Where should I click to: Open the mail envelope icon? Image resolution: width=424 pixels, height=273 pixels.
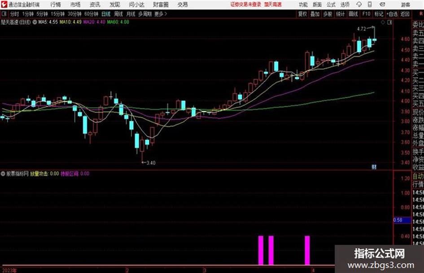pos(382,4)
